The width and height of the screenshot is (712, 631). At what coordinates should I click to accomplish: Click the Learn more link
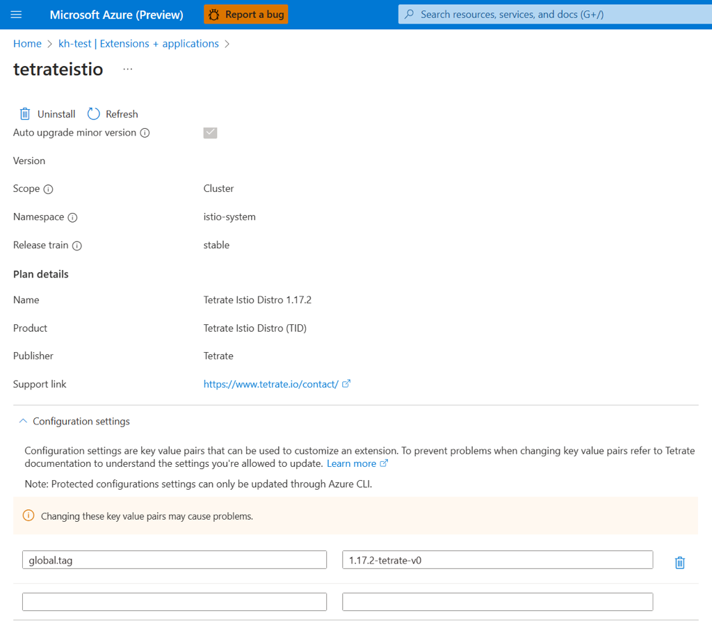tap(352, 463)
